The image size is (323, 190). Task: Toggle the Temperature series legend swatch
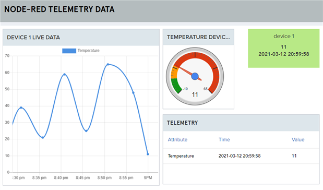point(69,51)
